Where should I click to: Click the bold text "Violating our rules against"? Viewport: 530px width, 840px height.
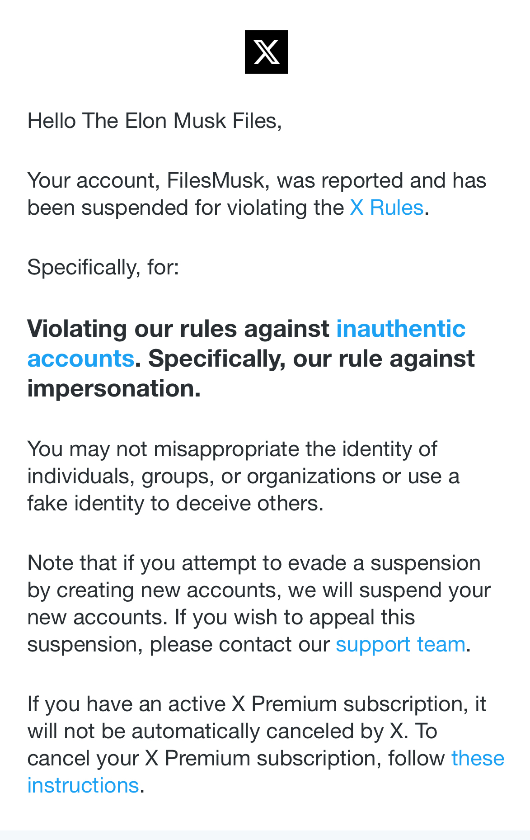coord(178,329)
